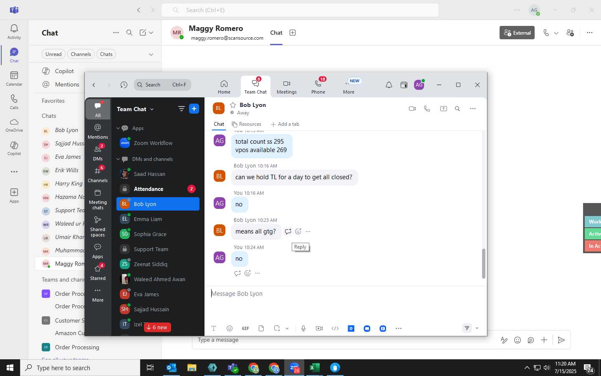
Task: Open DMs in the Zoom sidebar
Action: point(98,153)
